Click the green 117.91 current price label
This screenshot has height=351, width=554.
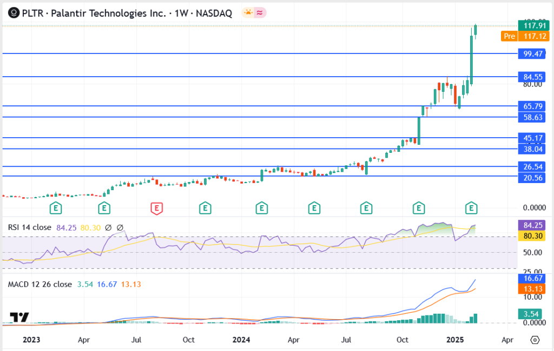click(532, 25)
